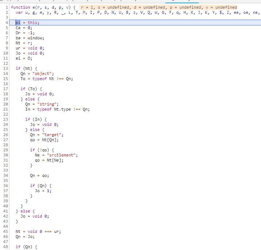Click gutter line number 29
The width and height of the screenshot is (261, 250).
[x=6, y=150]
